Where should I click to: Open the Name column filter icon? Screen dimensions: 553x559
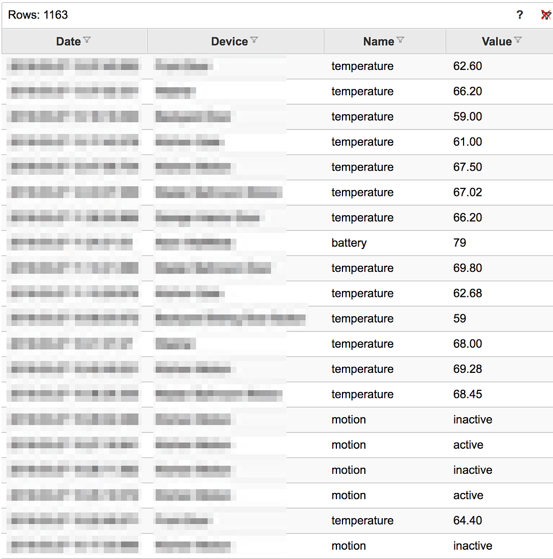[x=400, y=40]
